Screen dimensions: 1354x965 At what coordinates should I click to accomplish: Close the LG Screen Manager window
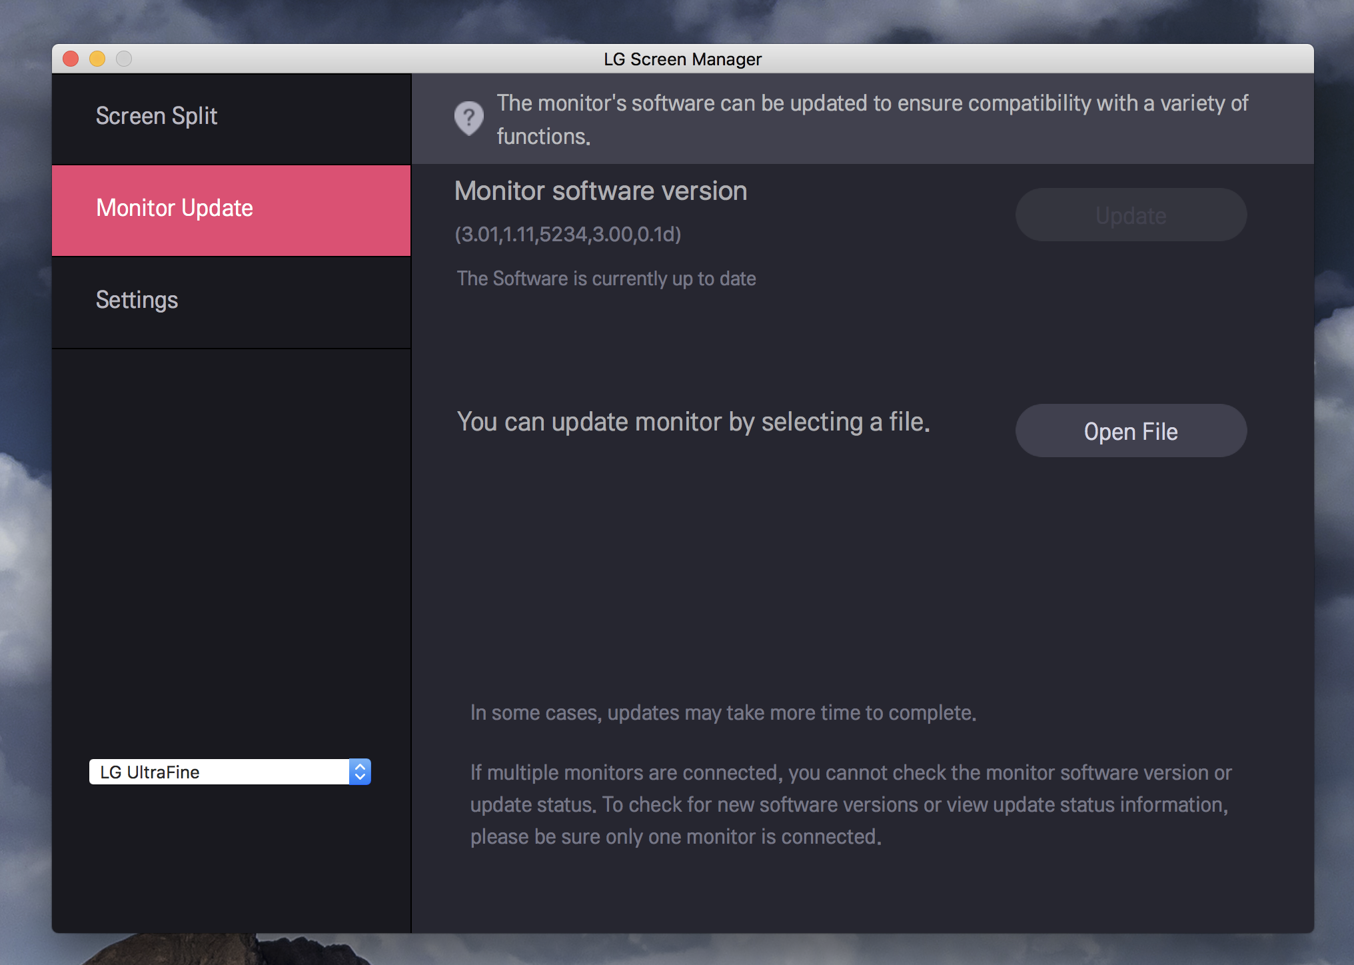click(71, 59)
